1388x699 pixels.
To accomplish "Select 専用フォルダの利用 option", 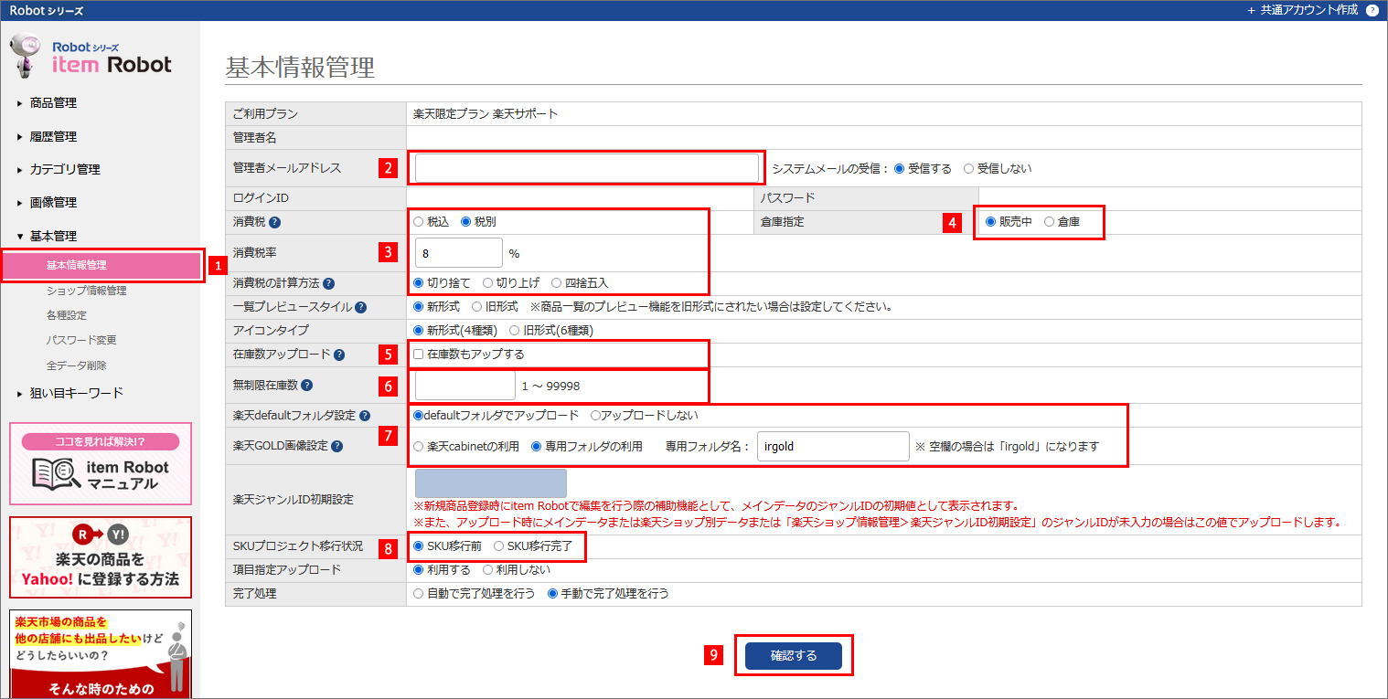I will (536, 447).
